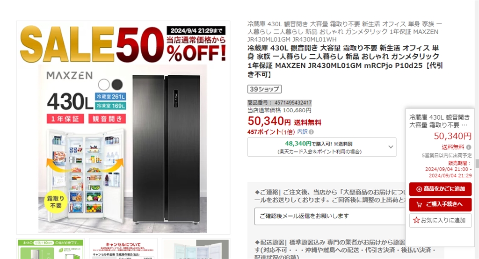Select the dark gunmetal color circle
This screenshot has width=479, height=259.
click(x=117, y=84)
